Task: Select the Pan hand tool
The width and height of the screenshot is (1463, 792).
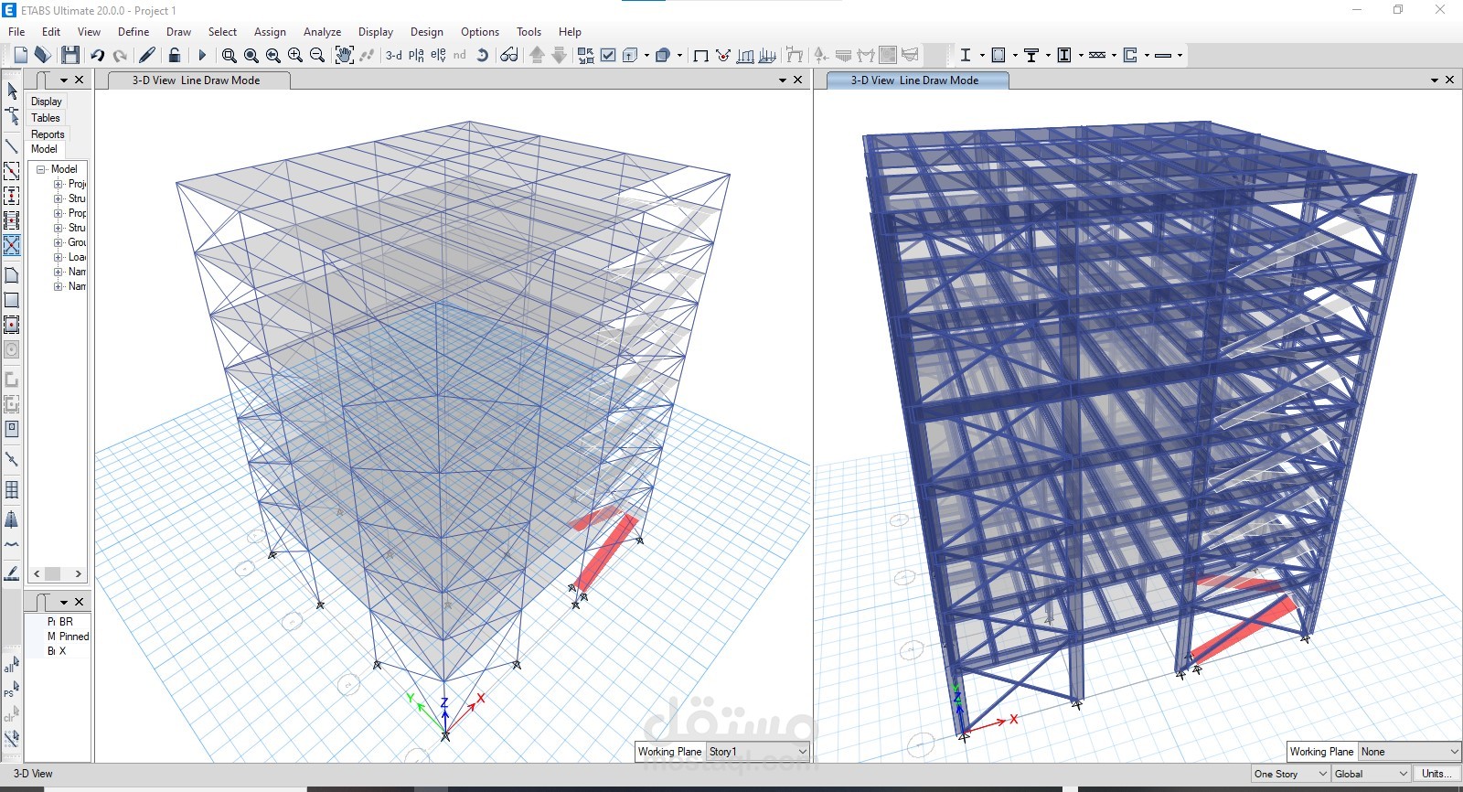Action: pyautogui.click(x=344, y=56)
